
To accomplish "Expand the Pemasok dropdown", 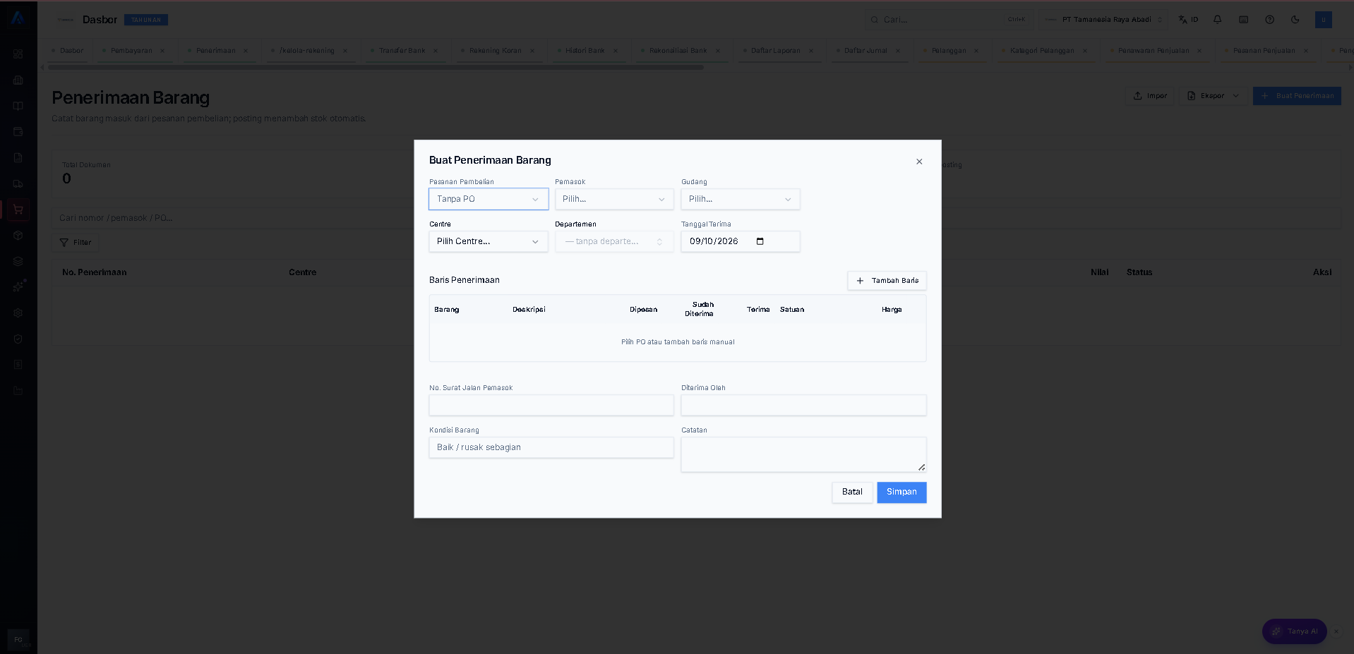I will click(614, 199).
